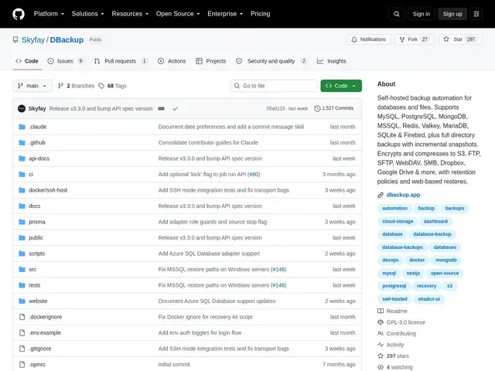The height and width of the screenshot is (371, 495).
Task: Open the green Code dropdown button
Action: (x=341, y=86)
